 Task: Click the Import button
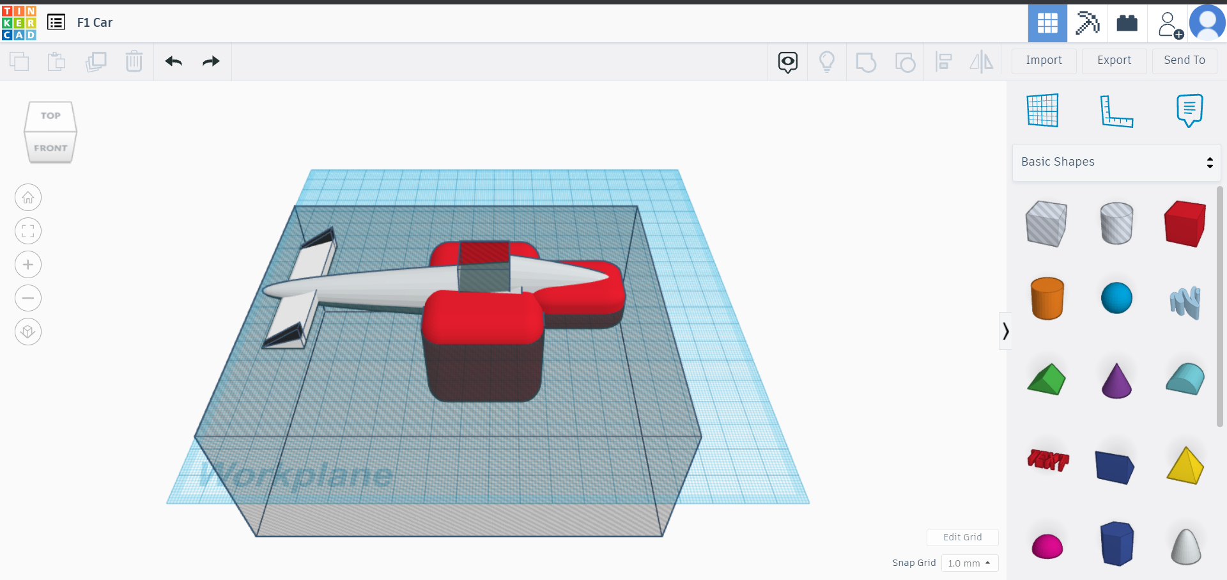tap(1044, 61)
